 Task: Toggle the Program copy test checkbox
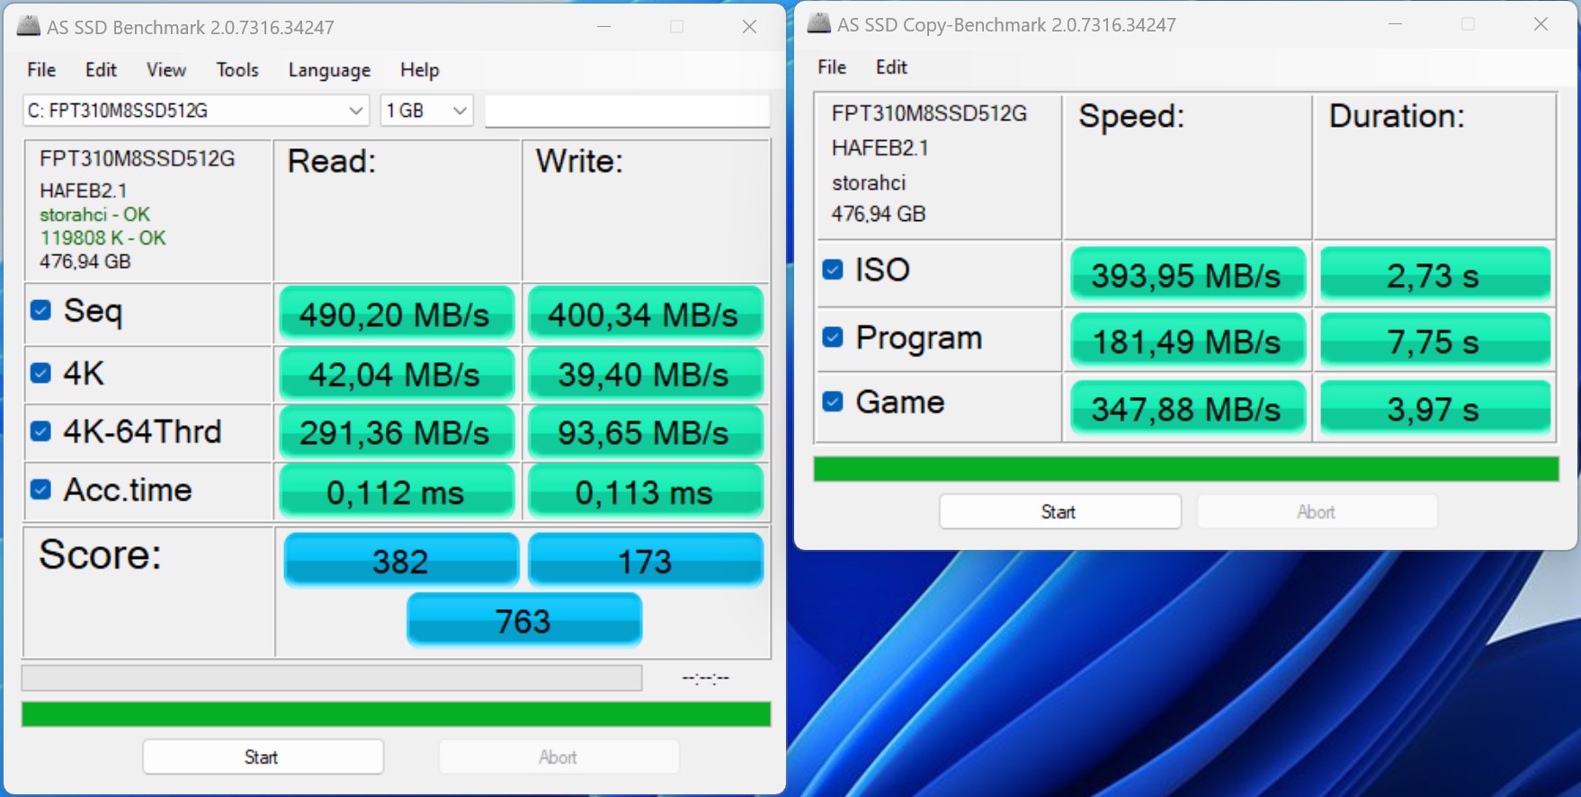833,337
